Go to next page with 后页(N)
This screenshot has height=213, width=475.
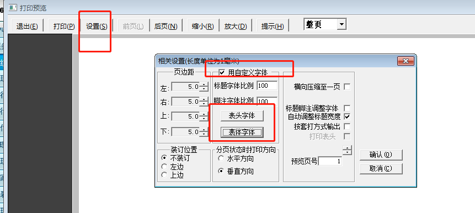(166, 26)
